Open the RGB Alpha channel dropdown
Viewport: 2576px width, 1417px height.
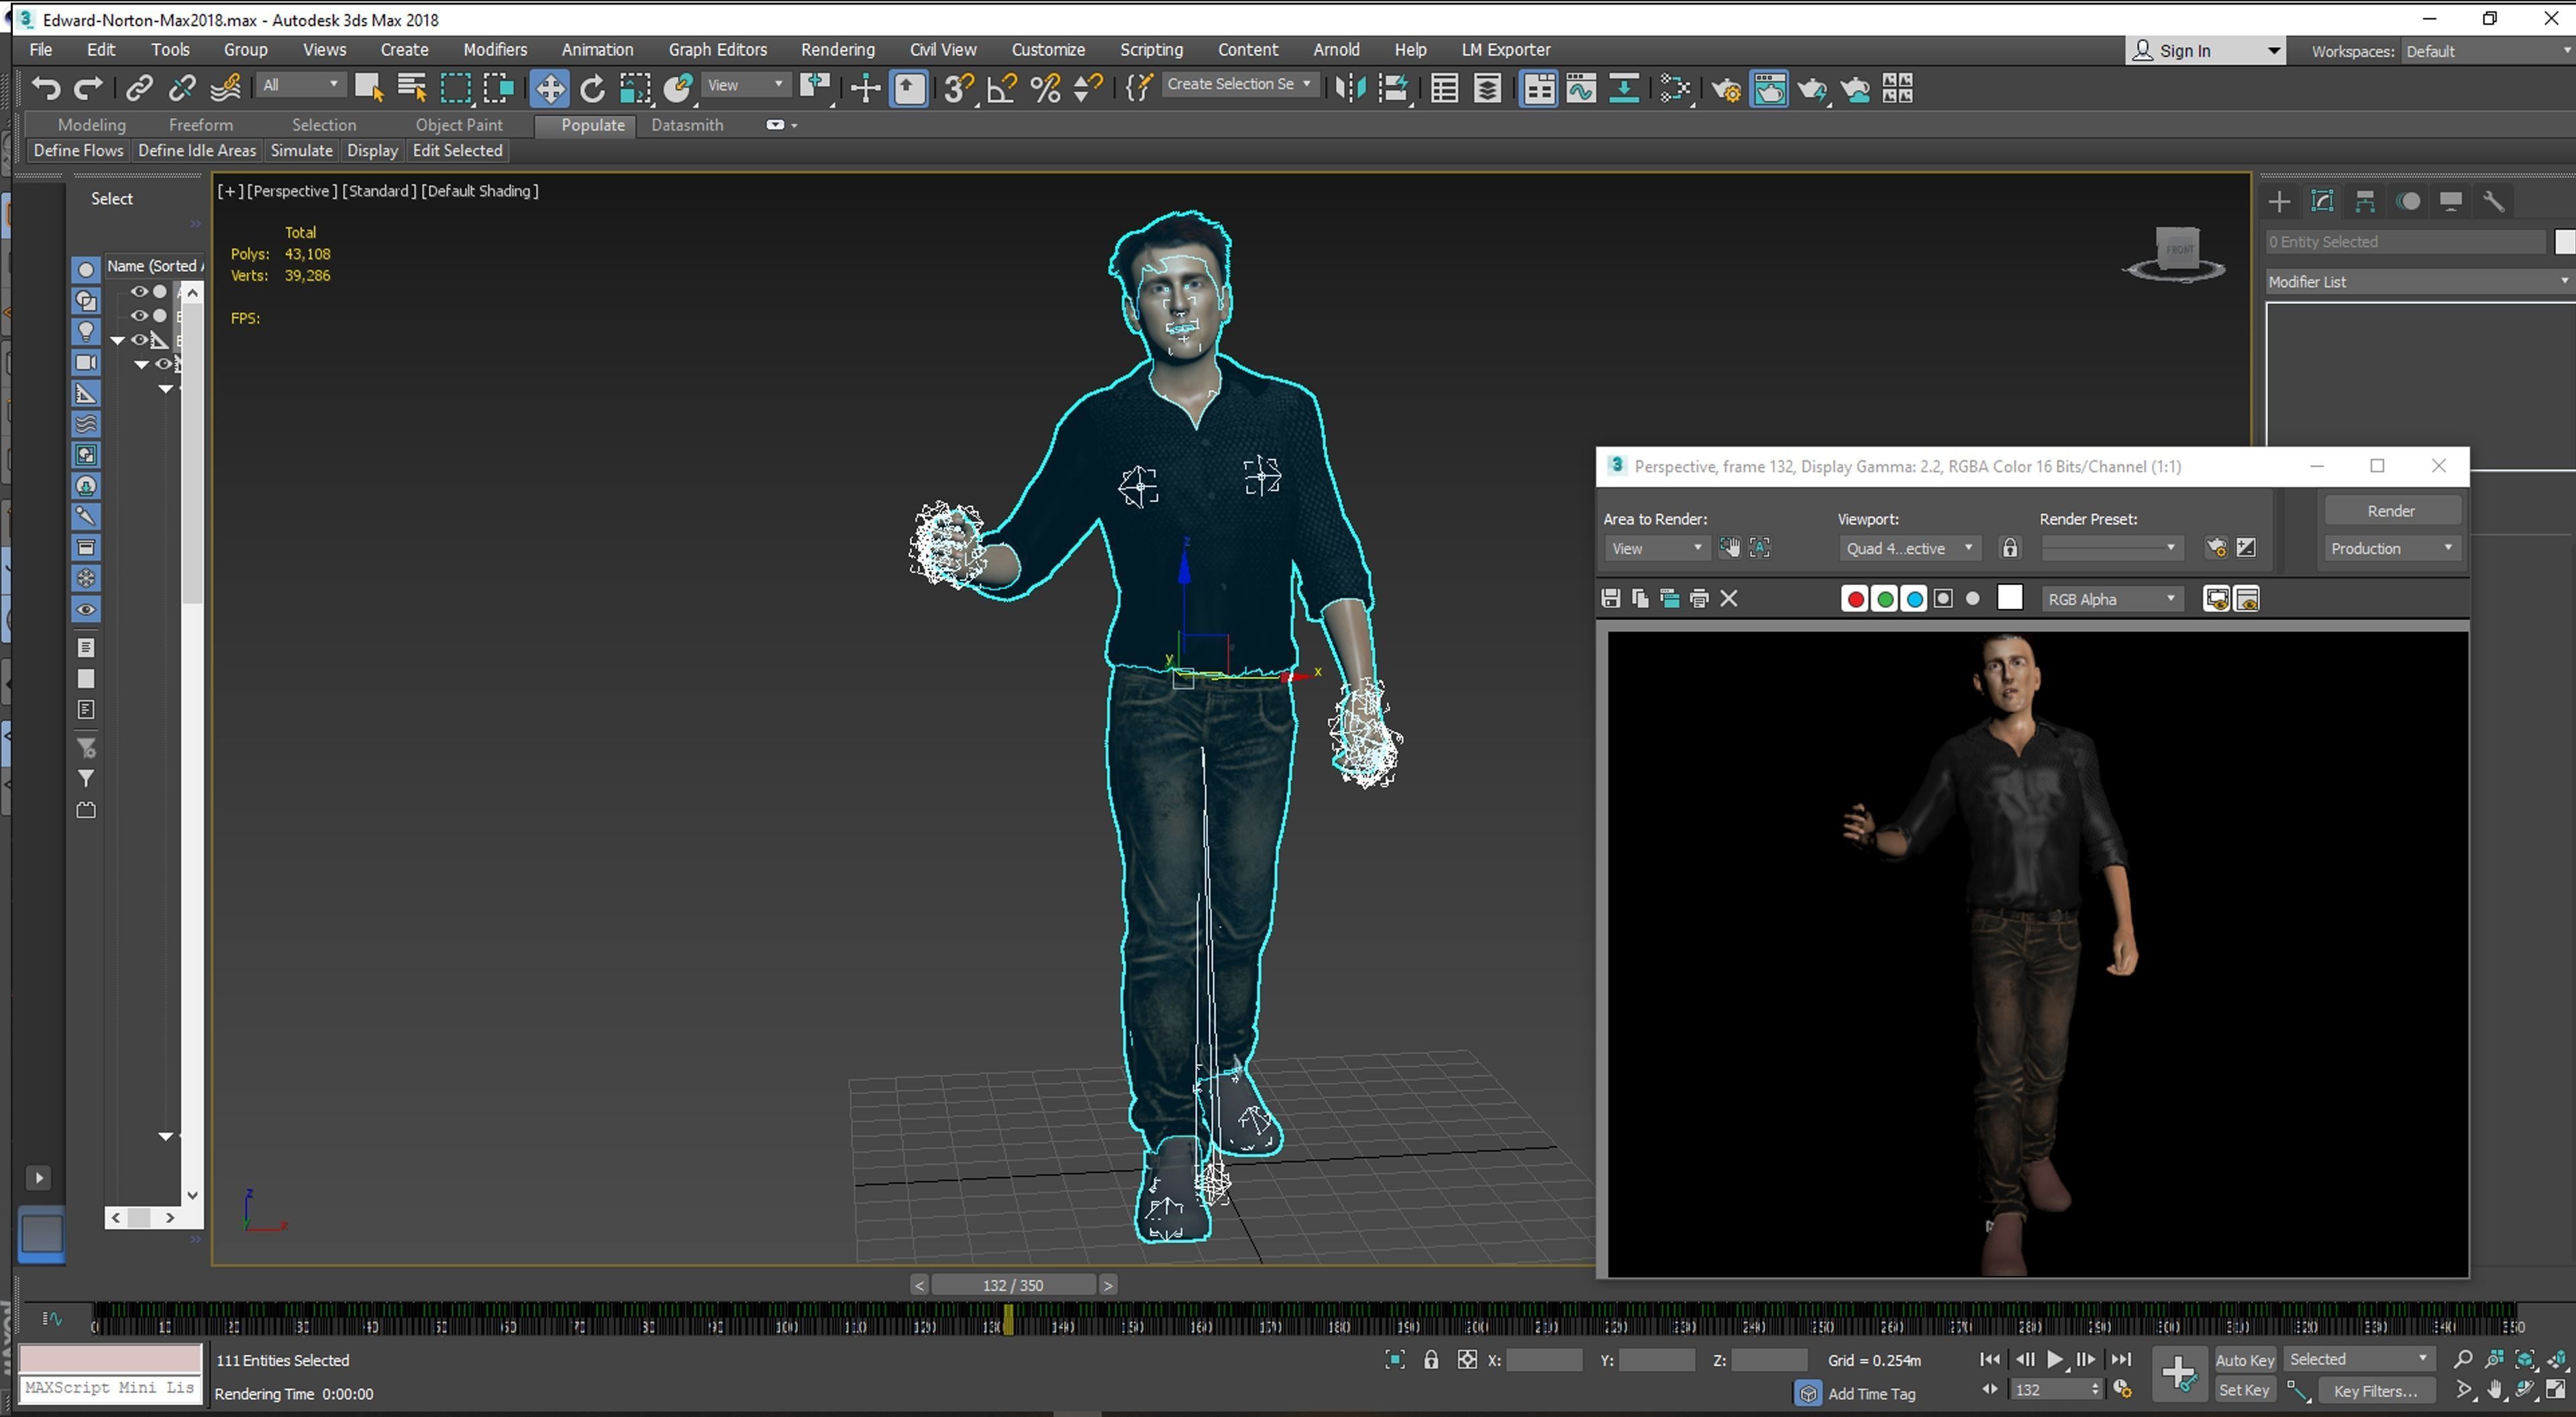(x=2110, y=599)
